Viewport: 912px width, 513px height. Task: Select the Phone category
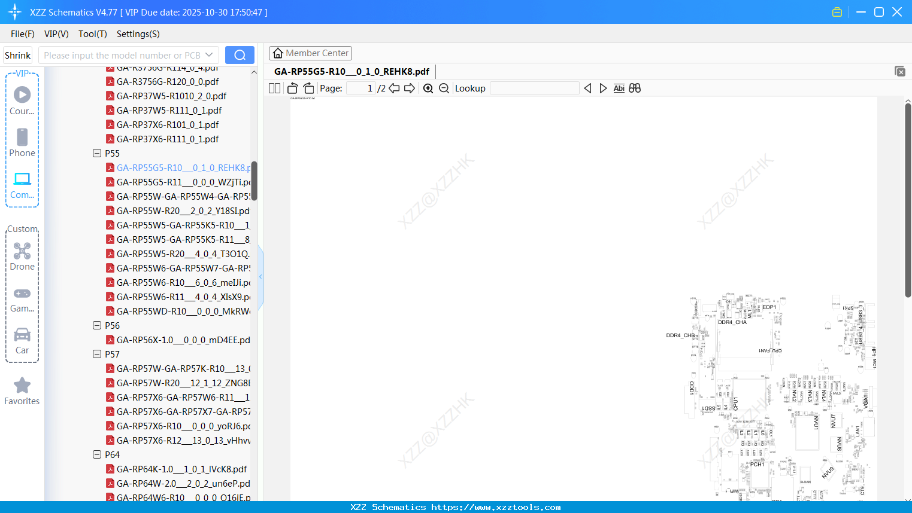pyautogui.click(x=22, y=142)
